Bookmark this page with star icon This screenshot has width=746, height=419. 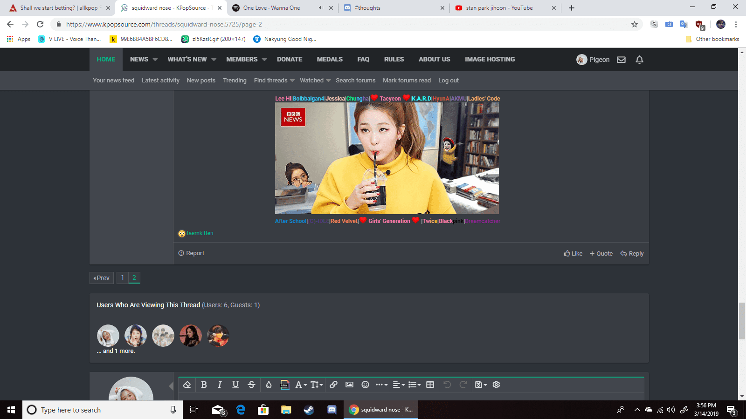pyautogui.click(x=635, y=24)
